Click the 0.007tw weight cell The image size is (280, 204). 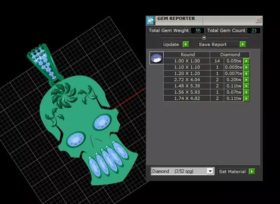pyautogui.click(x=234, y=73)
